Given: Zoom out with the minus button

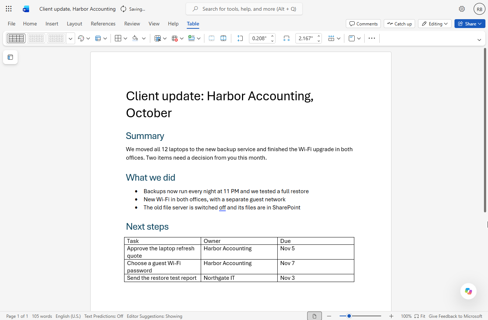Looking at the screenshot, I should click(329, 316).
